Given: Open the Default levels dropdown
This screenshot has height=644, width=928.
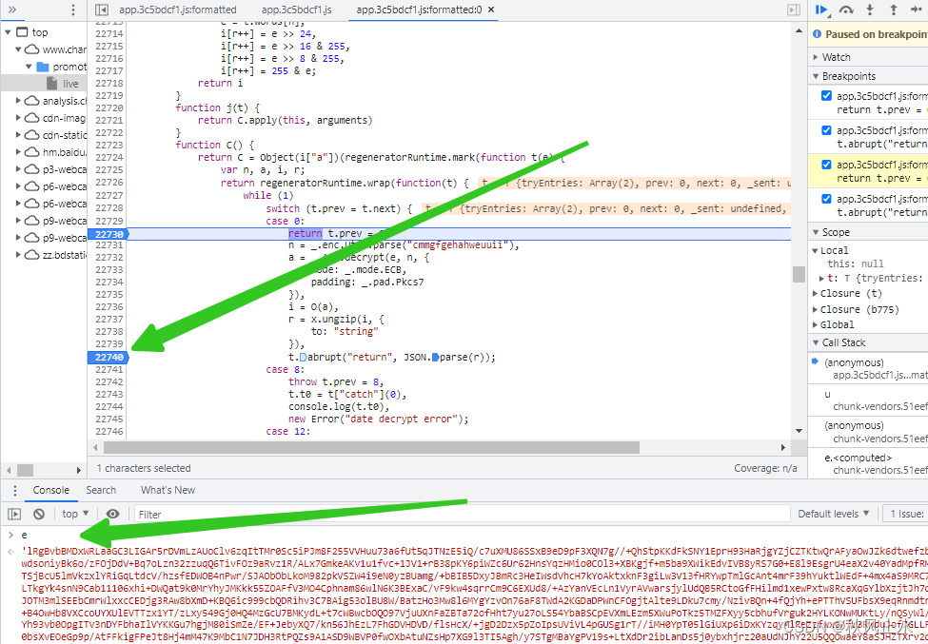Looking at the screenshot, I should tap(834, 514).
